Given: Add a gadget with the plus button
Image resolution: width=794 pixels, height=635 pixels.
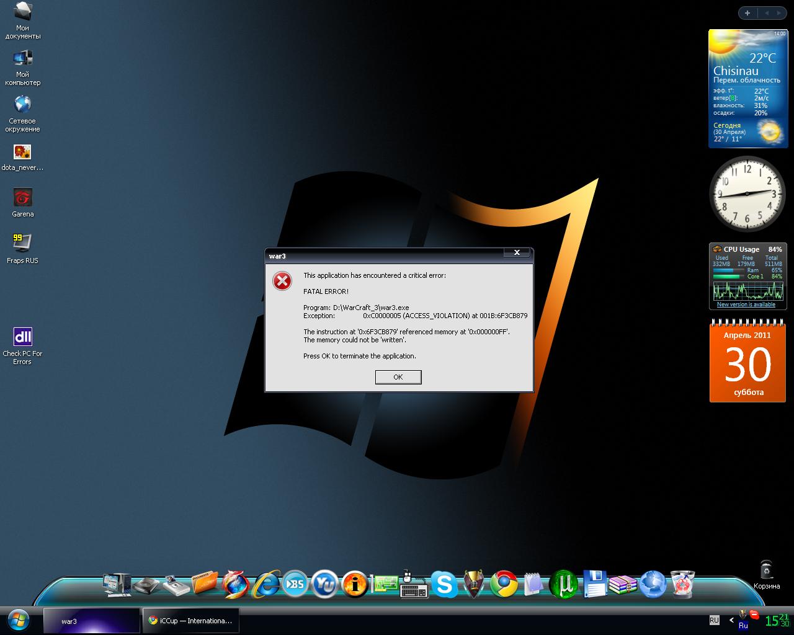Looking at the screenshot, I should [747, 13].
